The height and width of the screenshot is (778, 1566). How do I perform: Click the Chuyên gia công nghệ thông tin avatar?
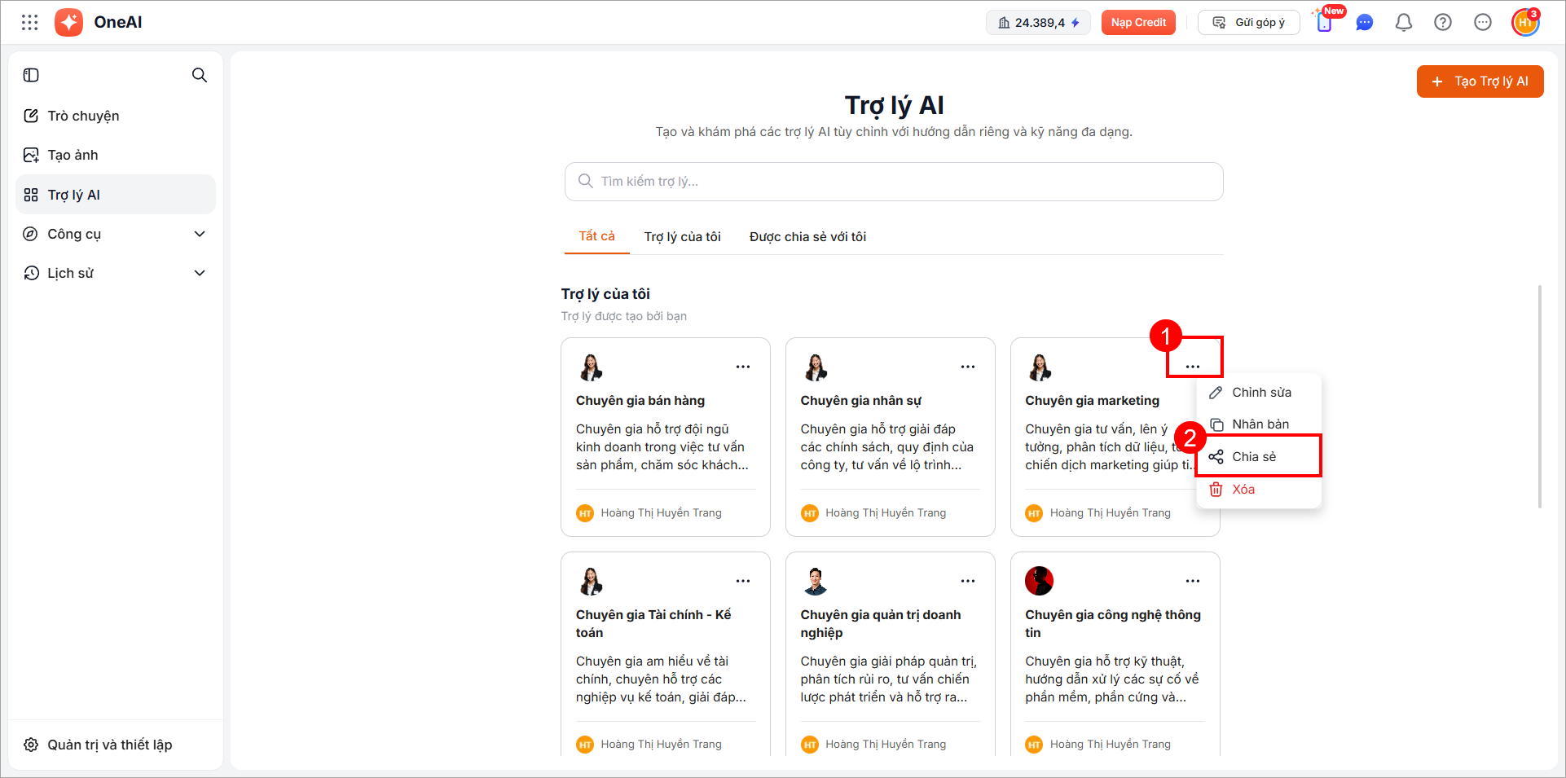pos(1040,581)
